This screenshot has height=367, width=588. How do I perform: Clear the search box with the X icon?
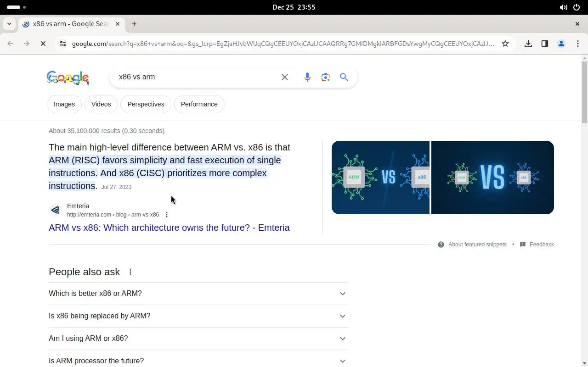pos(285,77)
